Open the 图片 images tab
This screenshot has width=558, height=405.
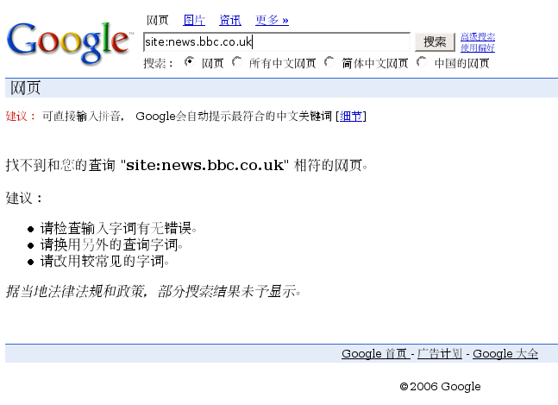[x=194, y=20]
